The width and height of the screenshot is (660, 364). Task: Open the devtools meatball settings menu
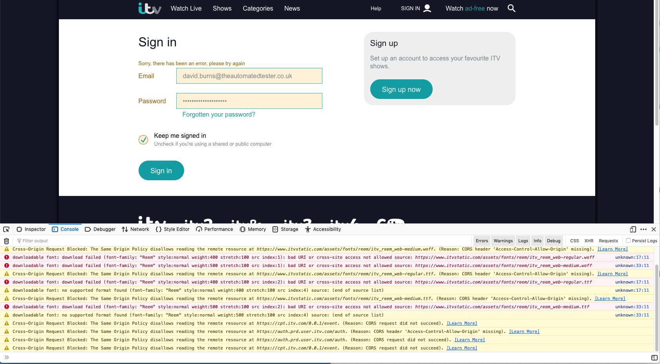pos(643,229)
